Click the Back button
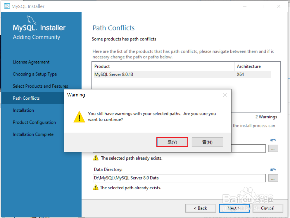Screen dimensions: 290x218 [201, 208]
